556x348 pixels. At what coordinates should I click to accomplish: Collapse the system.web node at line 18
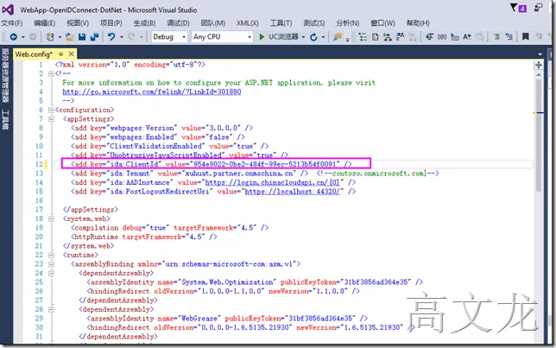pyautogui.click(x=51, y=218)
